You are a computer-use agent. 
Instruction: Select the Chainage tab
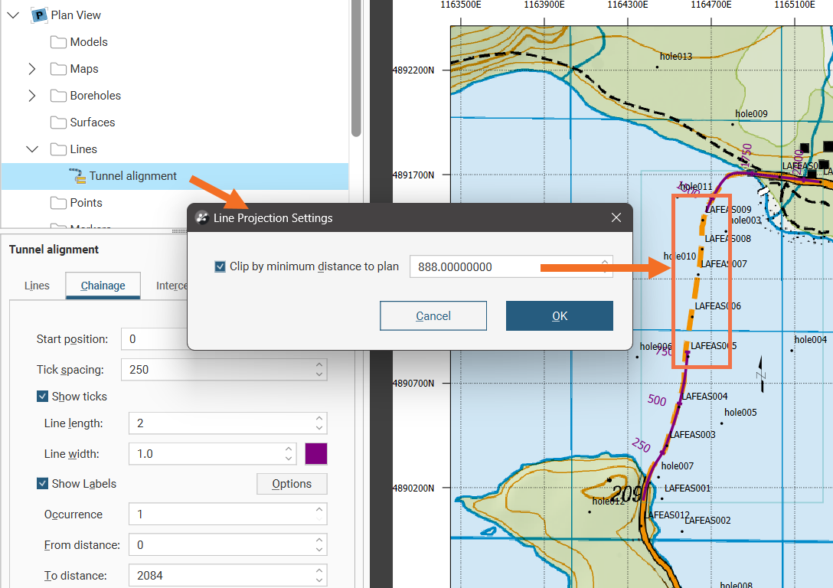pyautogui.click(x=103, y=286)
